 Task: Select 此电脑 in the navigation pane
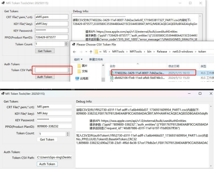[84, 78]
